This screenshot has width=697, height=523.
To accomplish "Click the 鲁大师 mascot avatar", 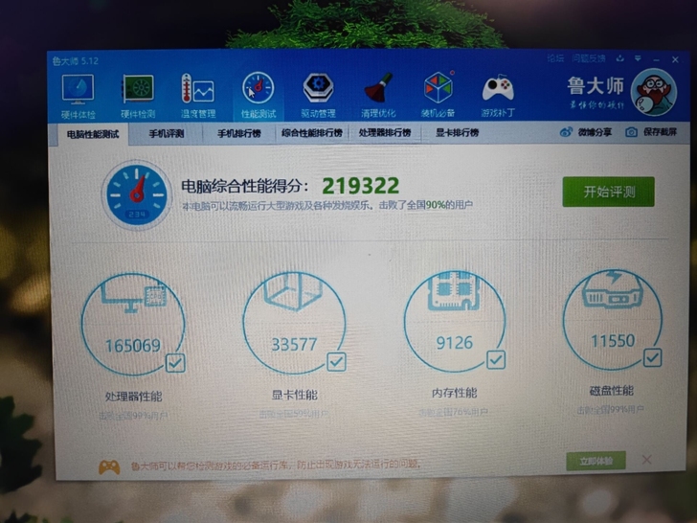I will [653, 92].
